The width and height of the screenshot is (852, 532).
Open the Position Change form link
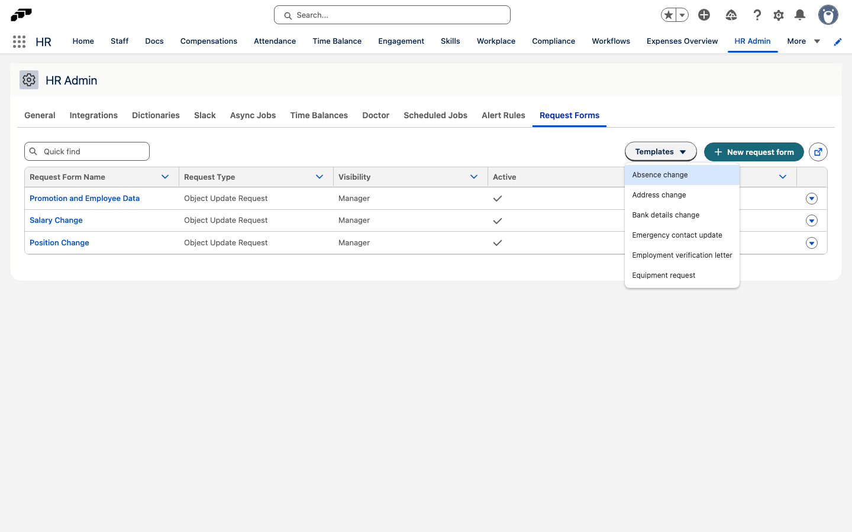point(59,243)
